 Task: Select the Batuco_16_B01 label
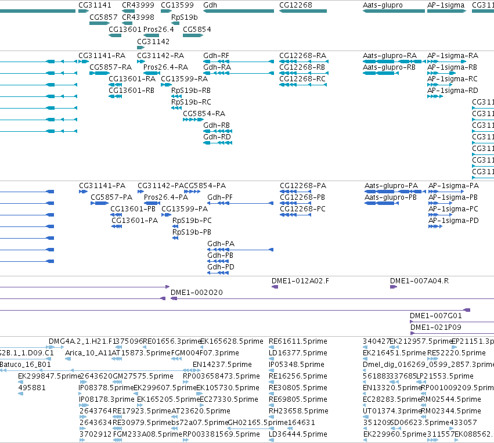coord(25,365)
